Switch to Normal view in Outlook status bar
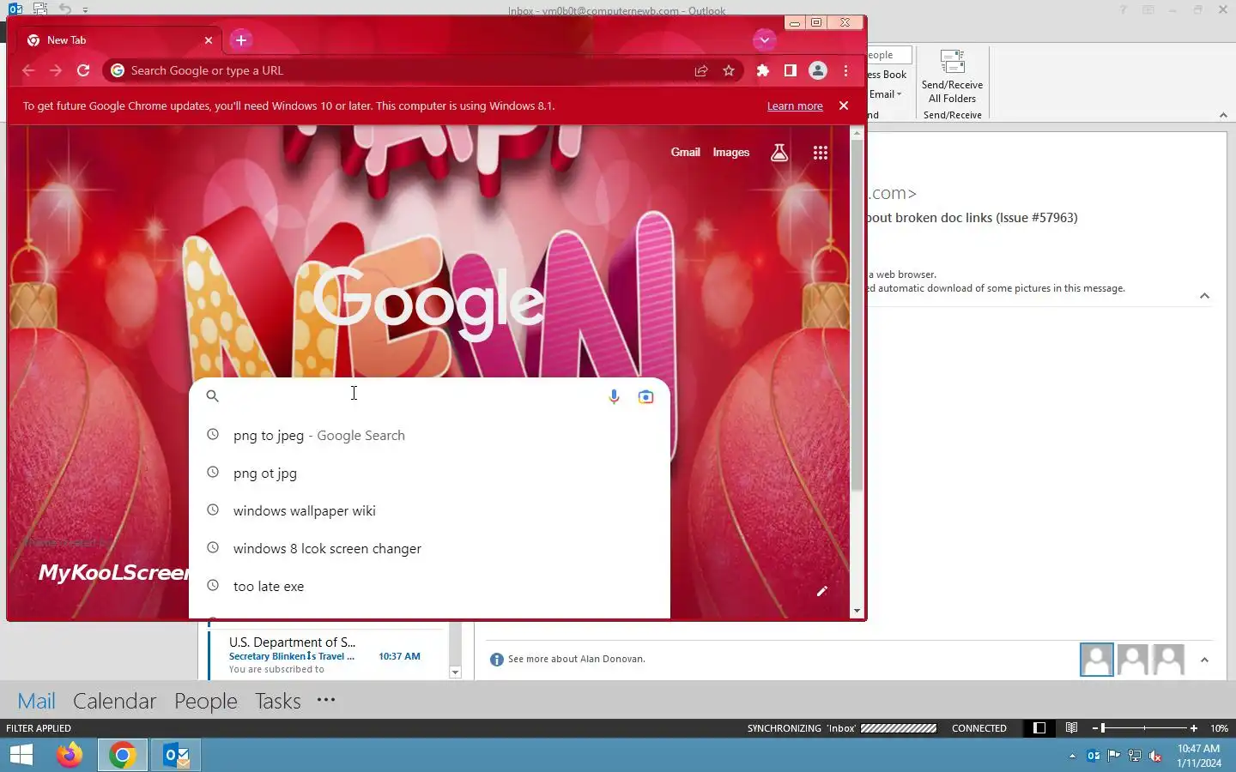1236x772 pixels. coord(1039,728)
